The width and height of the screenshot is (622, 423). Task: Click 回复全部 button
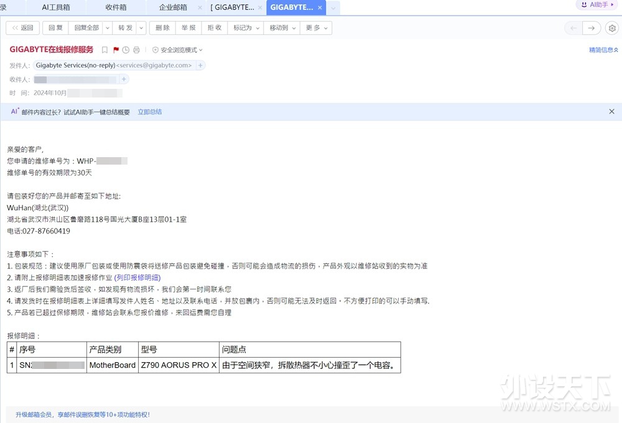86,28
